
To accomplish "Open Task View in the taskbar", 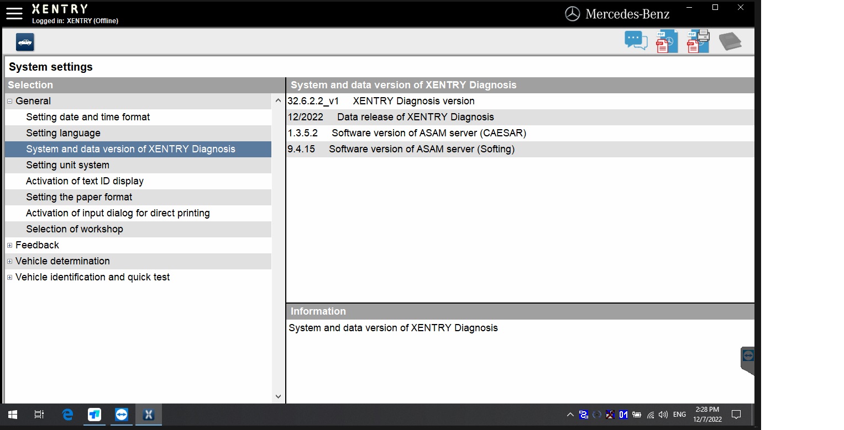I will pos(39,415).
